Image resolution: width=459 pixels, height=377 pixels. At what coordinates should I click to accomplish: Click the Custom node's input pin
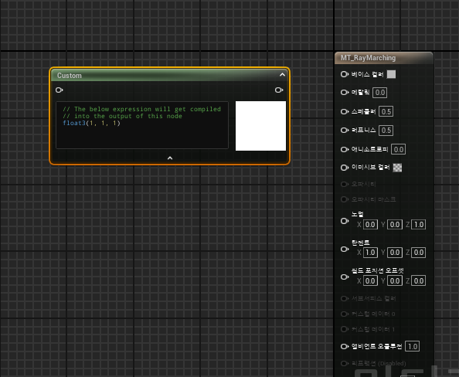click(59, 90)
